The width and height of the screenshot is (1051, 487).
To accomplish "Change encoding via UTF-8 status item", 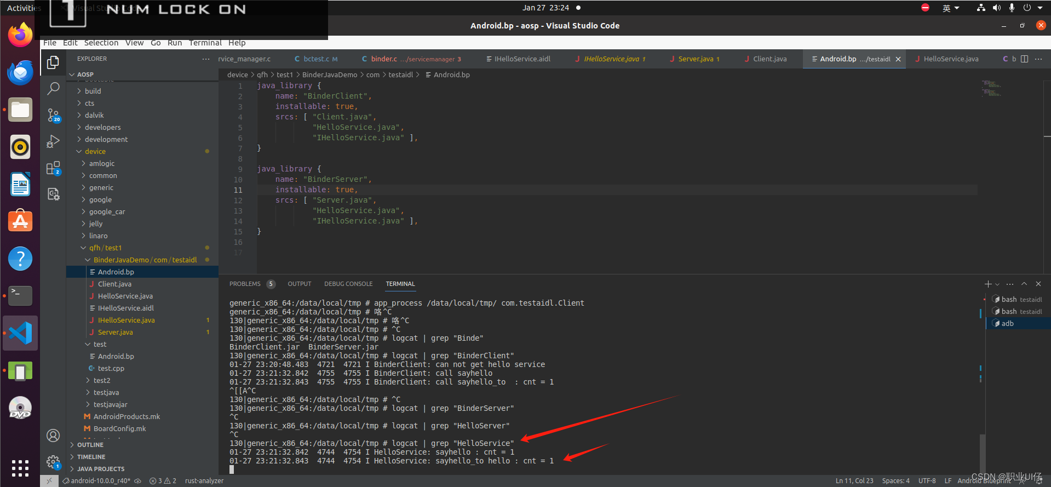I will coord(927,481).
